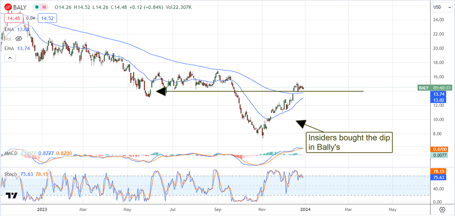Open chart settings hexagon gear icon
455x216 pixels.
click(442, 210)
